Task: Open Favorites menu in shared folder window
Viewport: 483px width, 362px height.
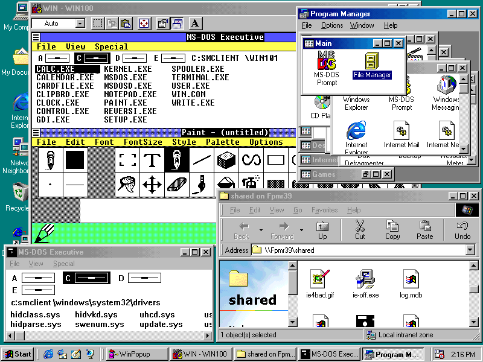Action: click(324, 210)
